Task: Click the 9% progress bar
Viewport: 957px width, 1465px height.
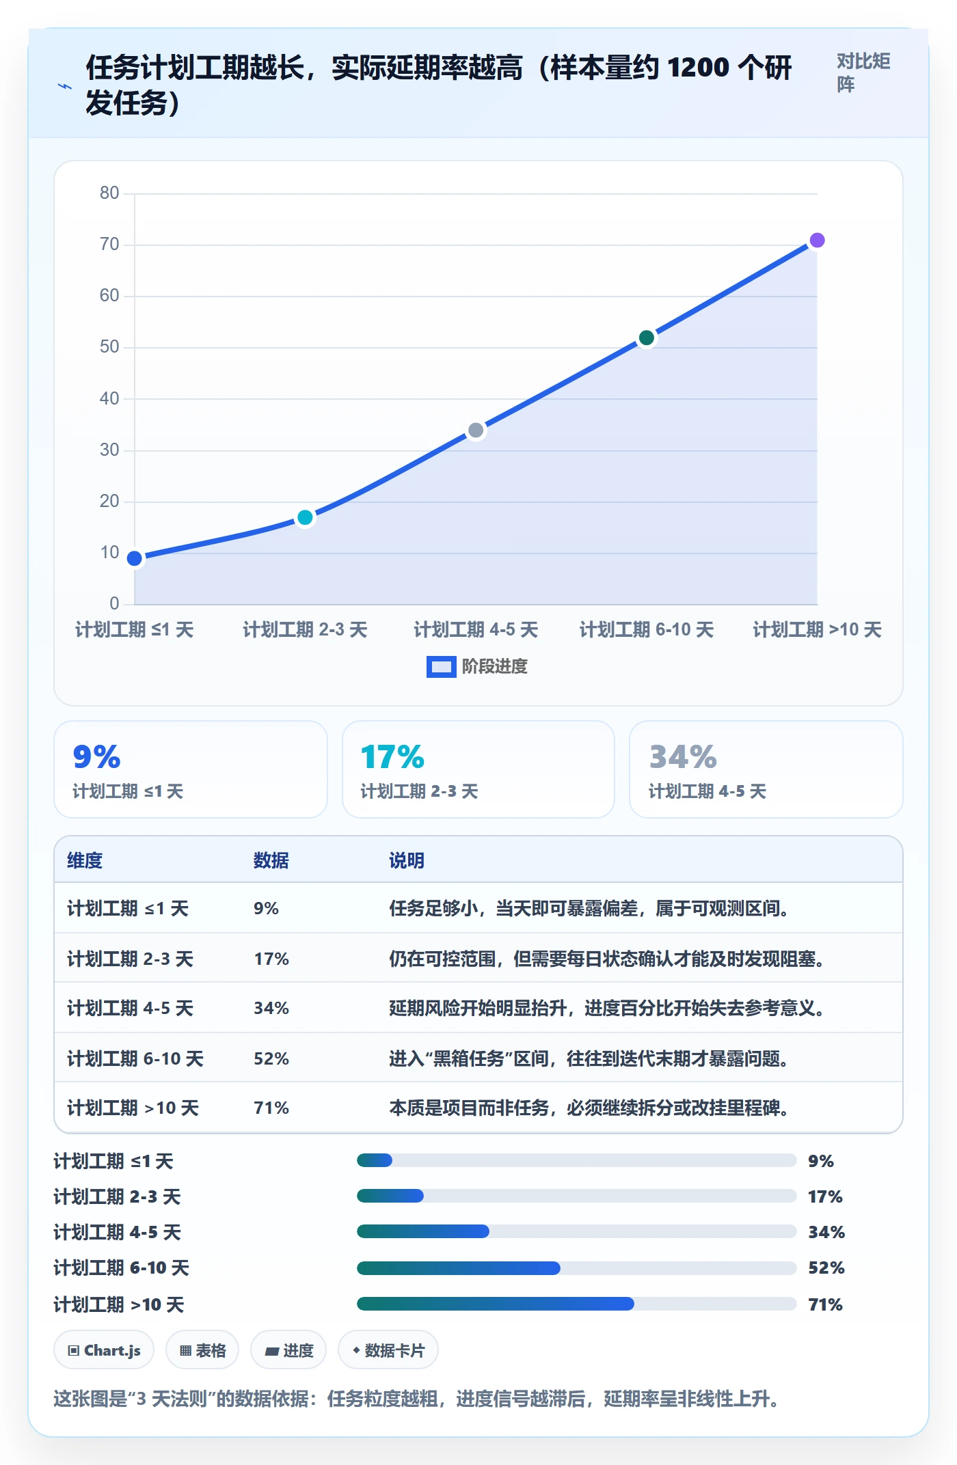Action: pos(576,1160)
